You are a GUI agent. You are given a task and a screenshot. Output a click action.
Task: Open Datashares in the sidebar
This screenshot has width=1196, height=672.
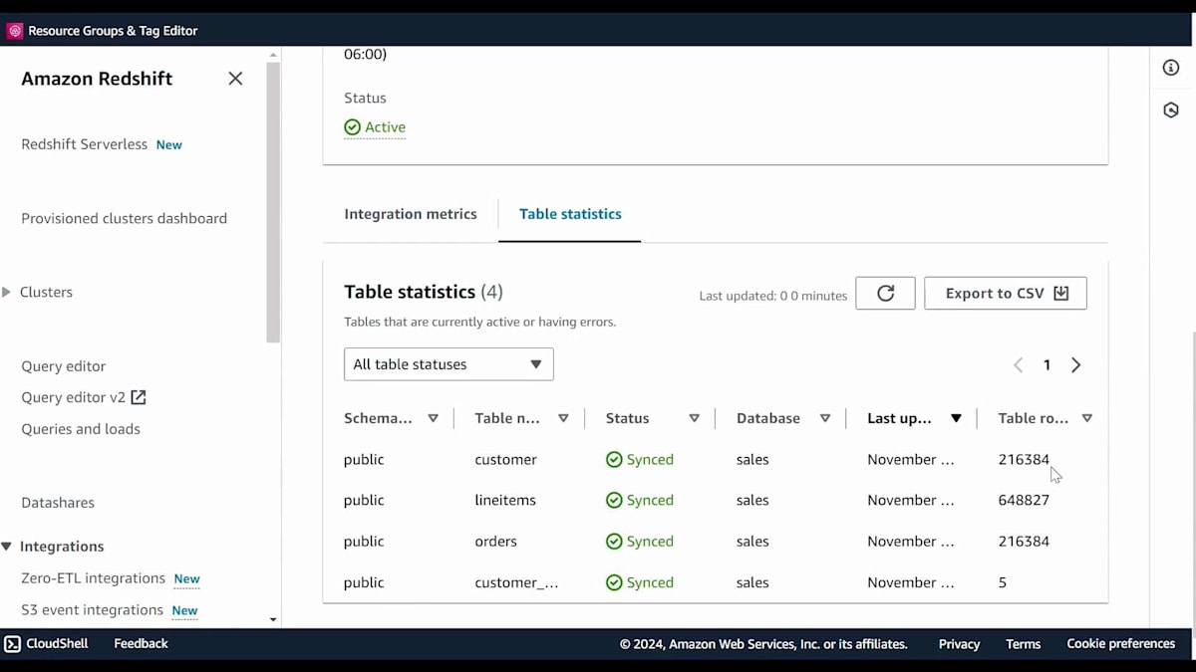pos(58,503)
